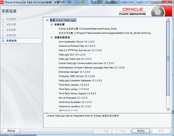Select the 安装位置 step in sidebar

[11, 24]
